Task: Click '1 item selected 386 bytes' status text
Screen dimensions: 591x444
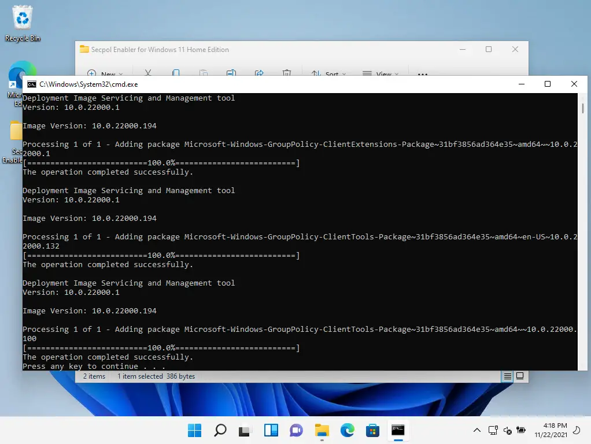Action: (156, 376)
